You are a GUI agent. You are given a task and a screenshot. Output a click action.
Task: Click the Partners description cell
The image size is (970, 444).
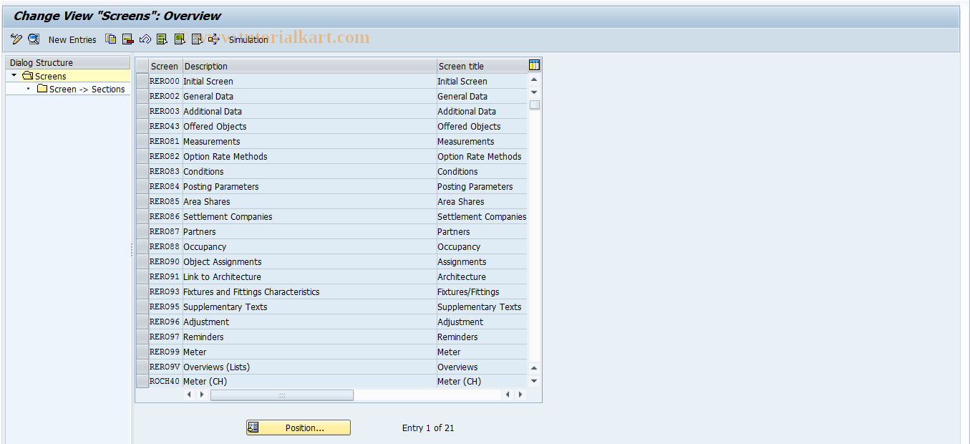(309, 231)
